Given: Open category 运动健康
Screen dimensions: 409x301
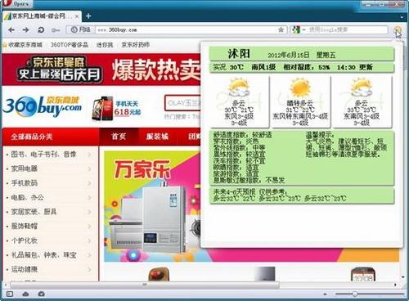Looking at the screenshot, I should pyautogui.click(x=24, y=269).
